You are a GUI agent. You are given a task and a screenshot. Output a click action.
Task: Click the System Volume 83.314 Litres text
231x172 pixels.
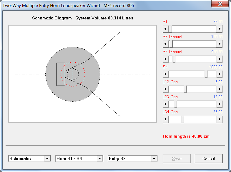pyautogui.click(x=104, y=18)
